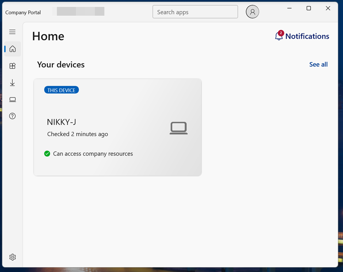343x272 pixels.
Task: Click the green check status icon
Action: pos(47,154)
